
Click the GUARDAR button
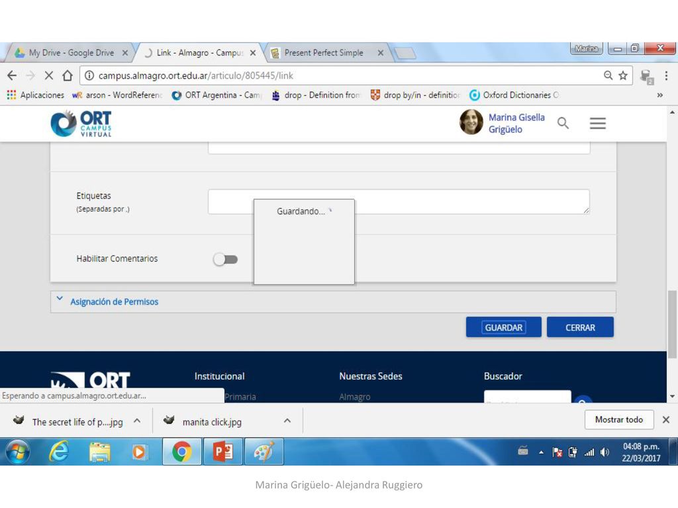pyautogui.click(x=503, y=327)
